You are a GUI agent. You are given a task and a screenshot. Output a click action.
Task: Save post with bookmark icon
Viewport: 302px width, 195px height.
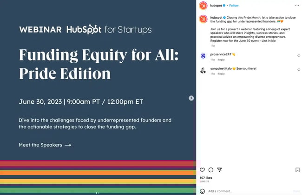pos(297,170)
